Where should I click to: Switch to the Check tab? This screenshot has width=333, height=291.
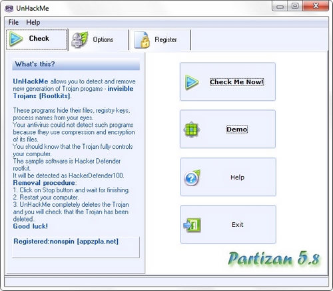[37, 39]
